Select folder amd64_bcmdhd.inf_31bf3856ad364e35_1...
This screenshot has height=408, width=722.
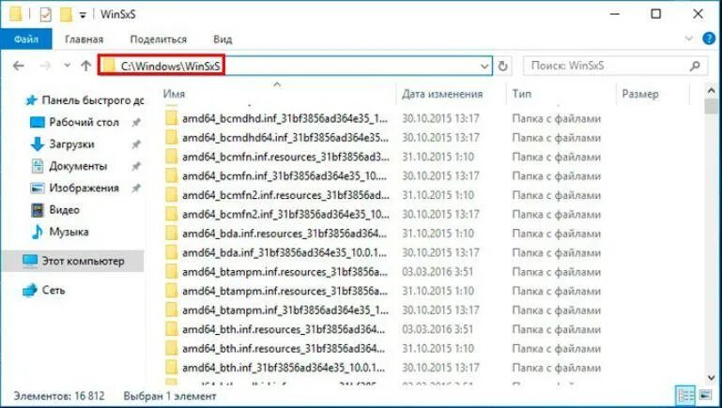[285, 118]
